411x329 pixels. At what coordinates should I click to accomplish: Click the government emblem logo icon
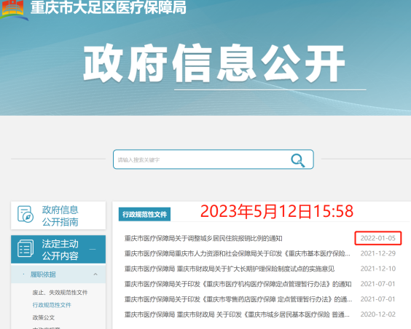coord(13,9)
